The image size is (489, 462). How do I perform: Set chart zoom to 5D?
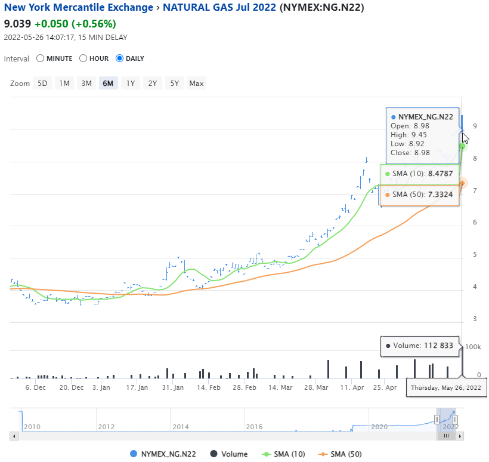point(42,84)
